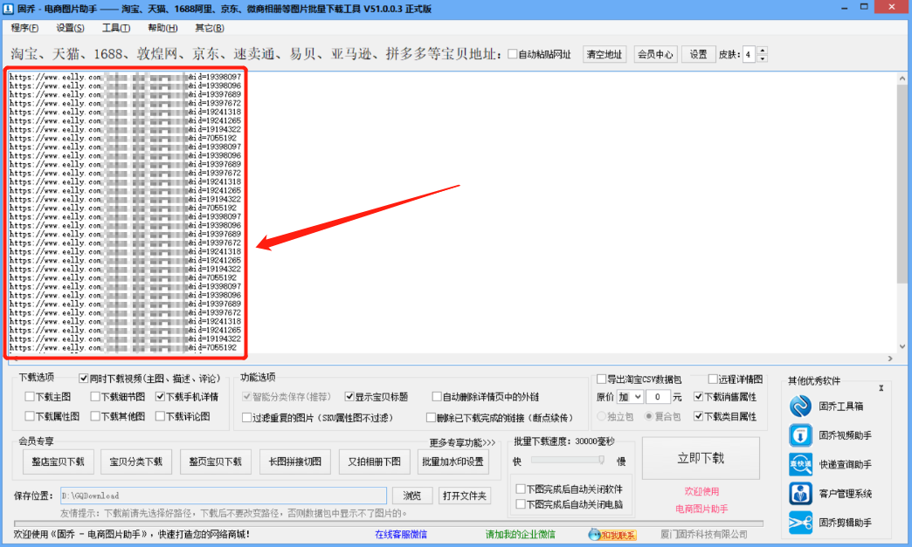Click 清空地址 button
Viewport: 912px width, 547px height.
605,55
